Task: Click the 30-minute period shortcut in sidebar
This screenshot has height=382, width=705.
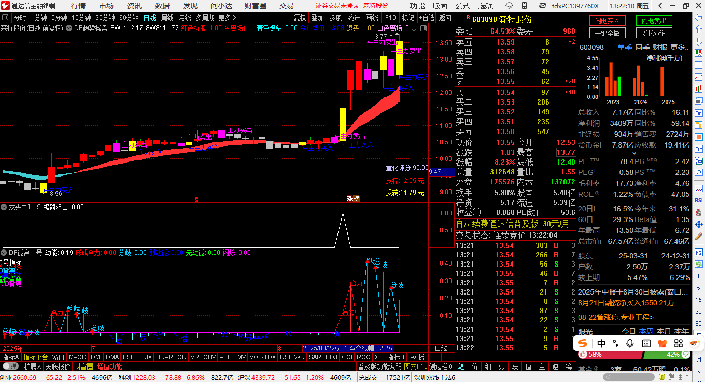Action: point(698,312)
